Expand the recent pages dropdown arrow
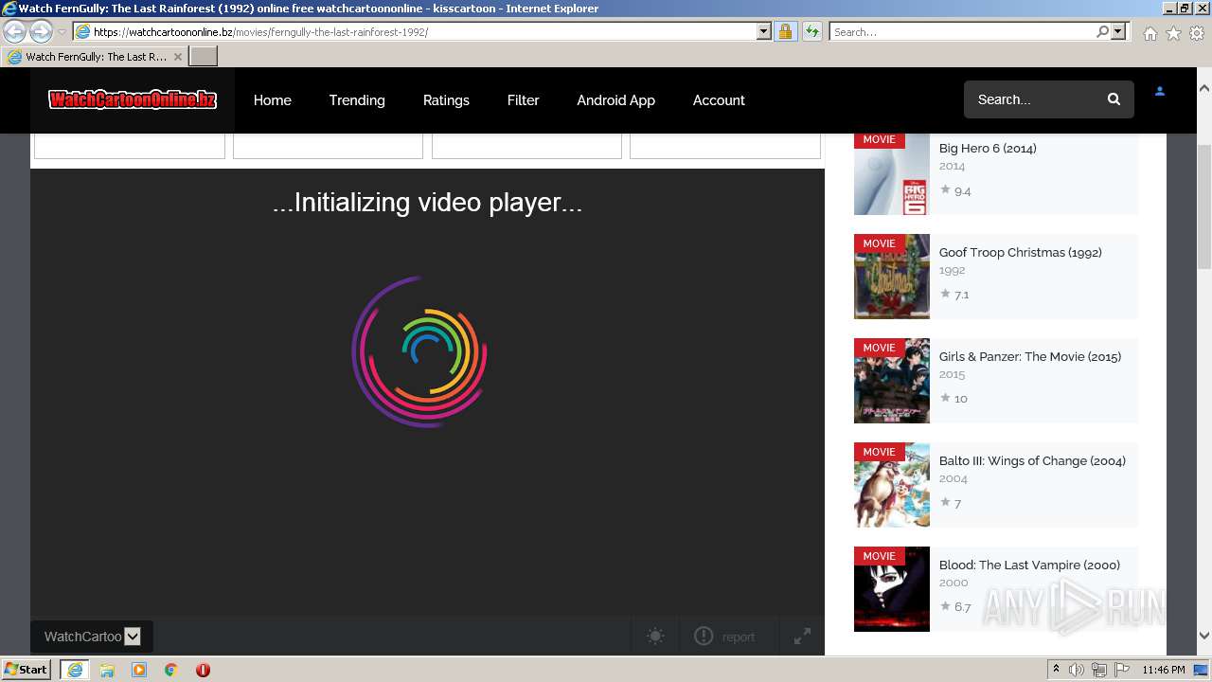 click(x=62, y=32)
